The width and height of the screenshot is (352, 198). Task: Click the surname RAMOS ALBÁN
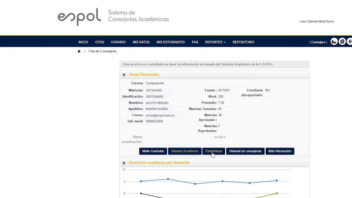[x=156, y=109]
